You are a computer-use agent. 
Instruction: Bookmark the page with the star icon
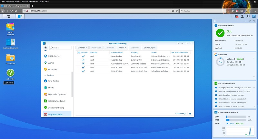177,11
